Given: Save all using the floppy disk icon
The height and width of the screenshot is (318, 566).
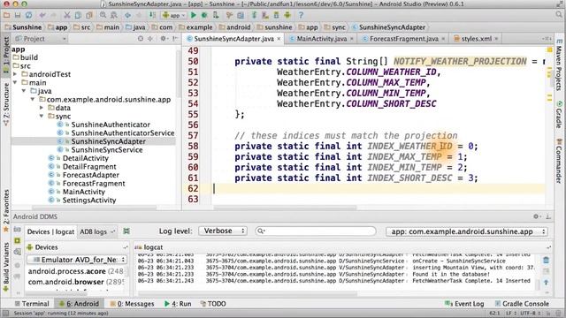Looking at the screenshot, I should click(18, 15).
